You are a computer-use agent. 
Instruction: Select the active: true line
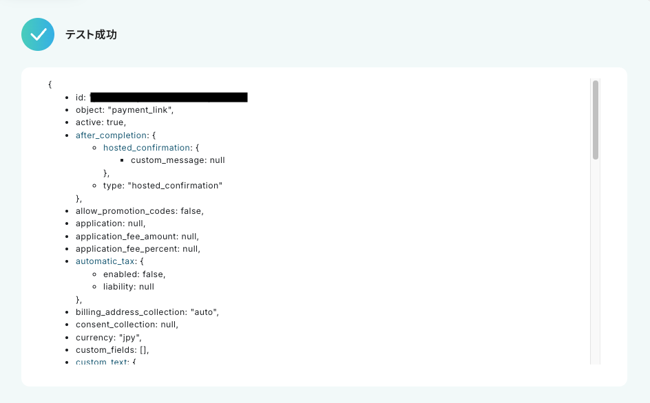(101, 122)
